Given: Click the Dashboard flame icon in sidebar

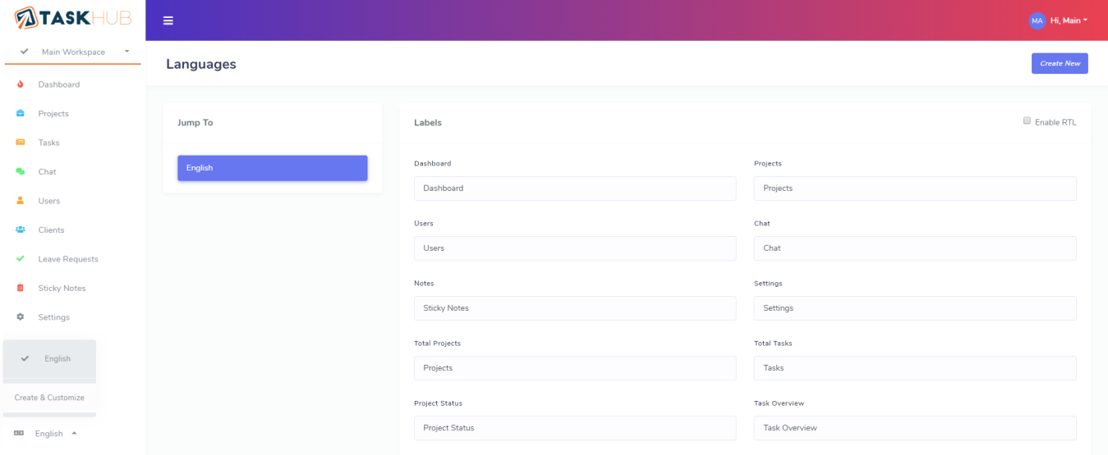Looking at the screenshot, I should [x=21, y=84].
